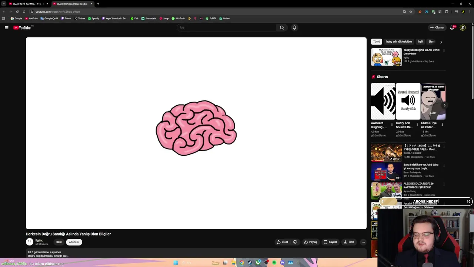This screenshot has height=267, width=474.
Task: Dislike the video with thumbs-down
Action: coord(295,242)
